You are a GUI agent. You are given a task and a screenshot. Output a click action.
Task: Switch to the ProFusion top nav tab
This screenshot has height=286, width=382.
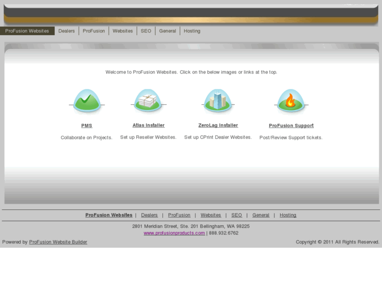94,31
